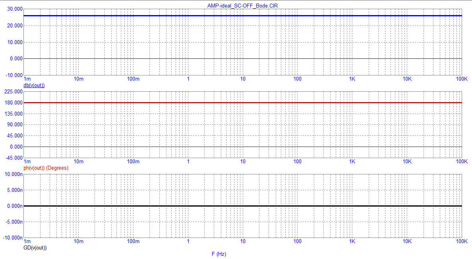This screenshot has height=259, width=472.
Task: Click the -10.000n group delay value
Action: [x=13, y=238]
